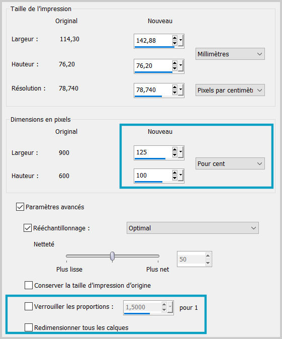Increase pixel Largeur percent with up arrow
This screenshot has width=282, height=339.
click(174, 149)
